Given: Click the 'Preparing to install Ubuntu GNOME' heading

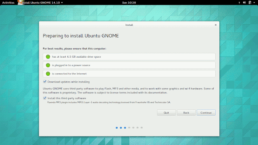Looking at the screenshot, I should pyautogui.click(x=81, y=36).
